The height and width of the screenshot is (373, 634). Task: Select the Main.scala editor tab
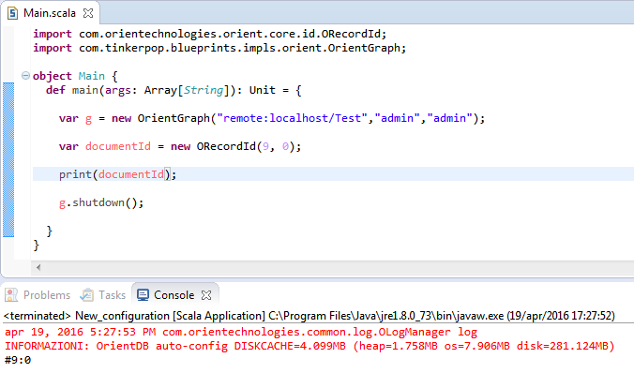(50, 13)
